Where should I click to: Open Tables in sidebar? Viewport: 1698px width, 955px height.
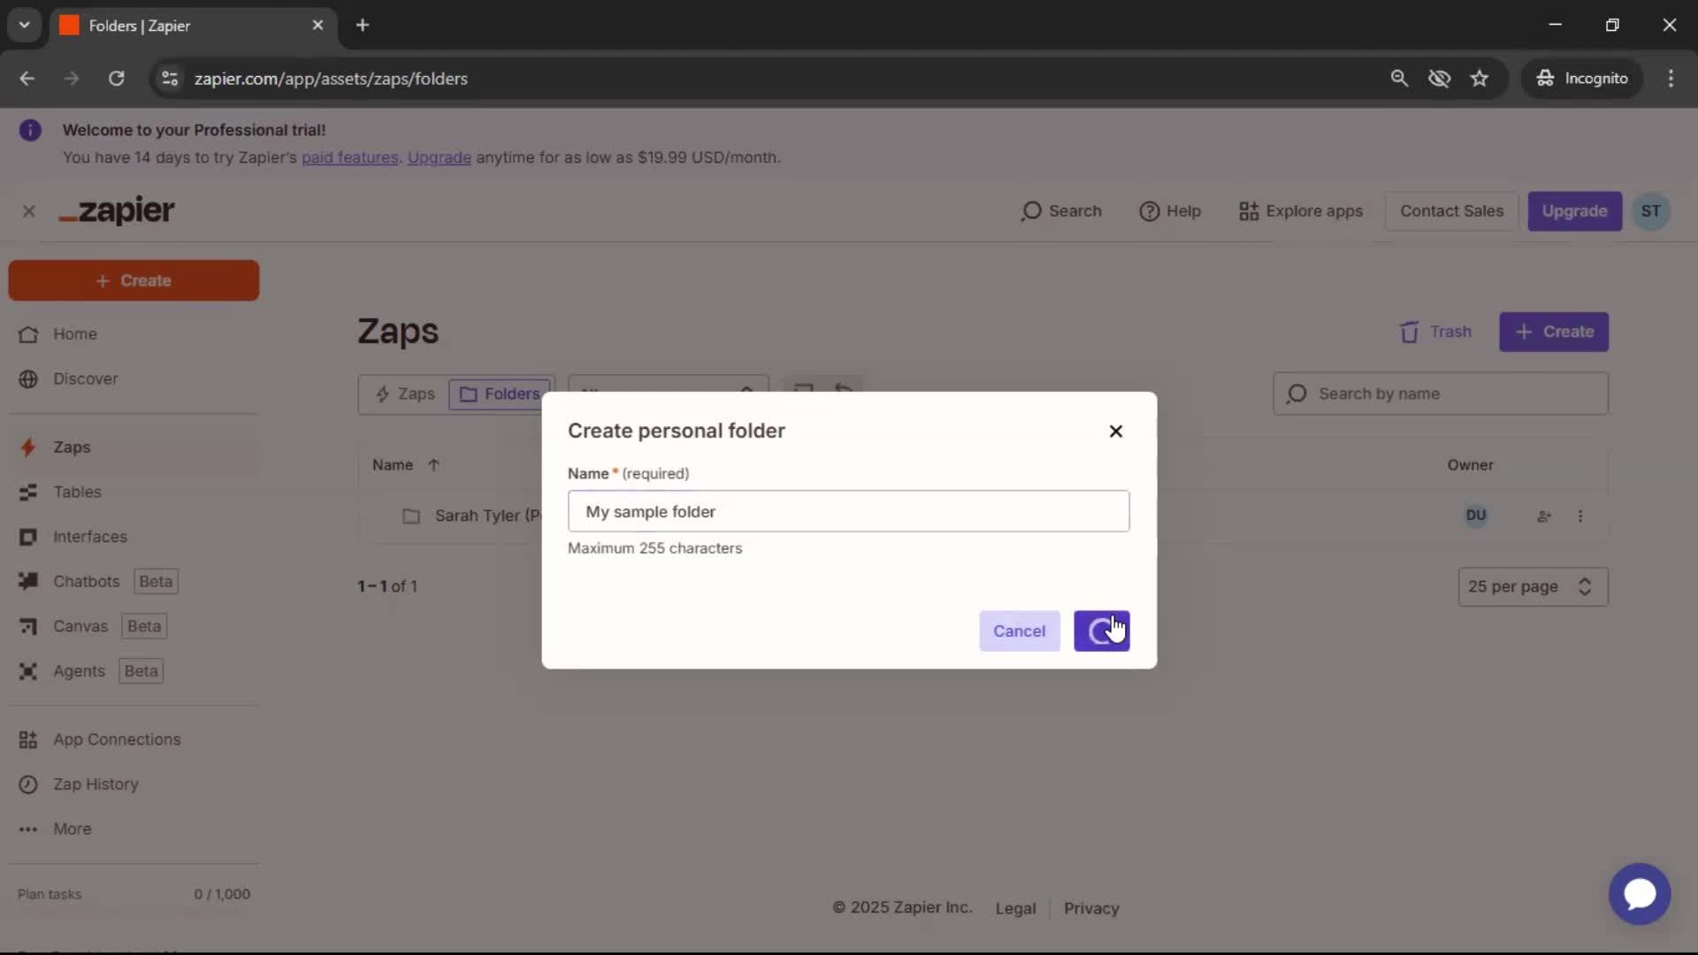point(133,492)
